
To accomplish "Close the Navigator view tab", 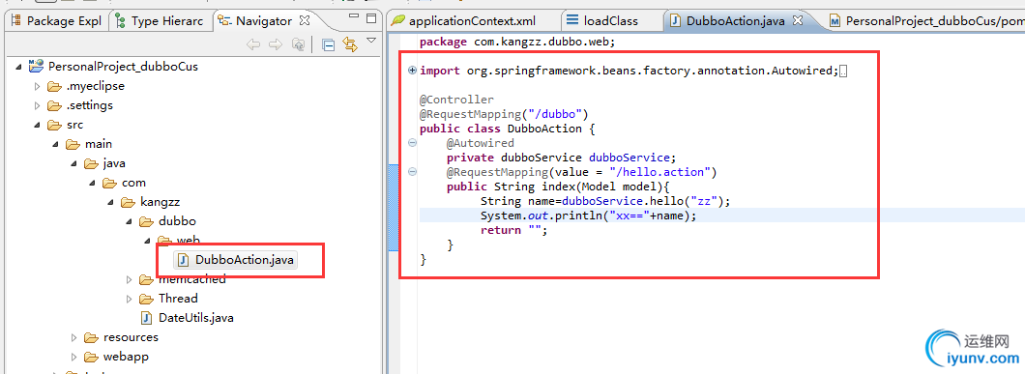I will [x=304, y=21].
